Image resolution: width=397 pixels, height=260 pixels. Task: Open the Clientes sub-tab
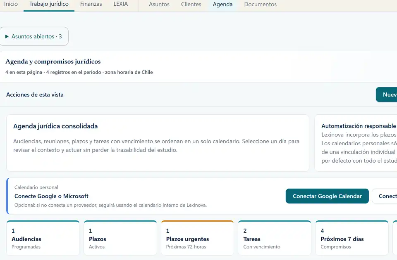(191, 4)
